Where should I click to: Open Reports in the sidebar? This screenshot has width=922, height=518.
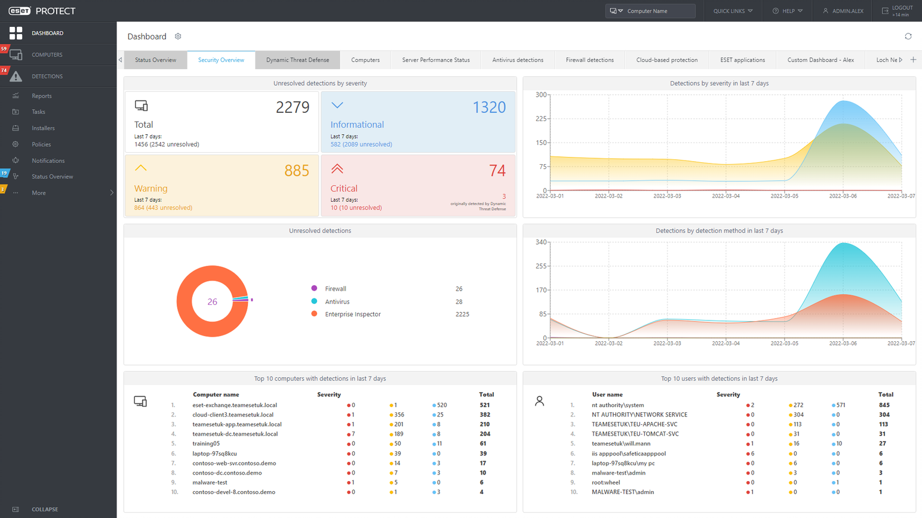[x=42, y=95]
